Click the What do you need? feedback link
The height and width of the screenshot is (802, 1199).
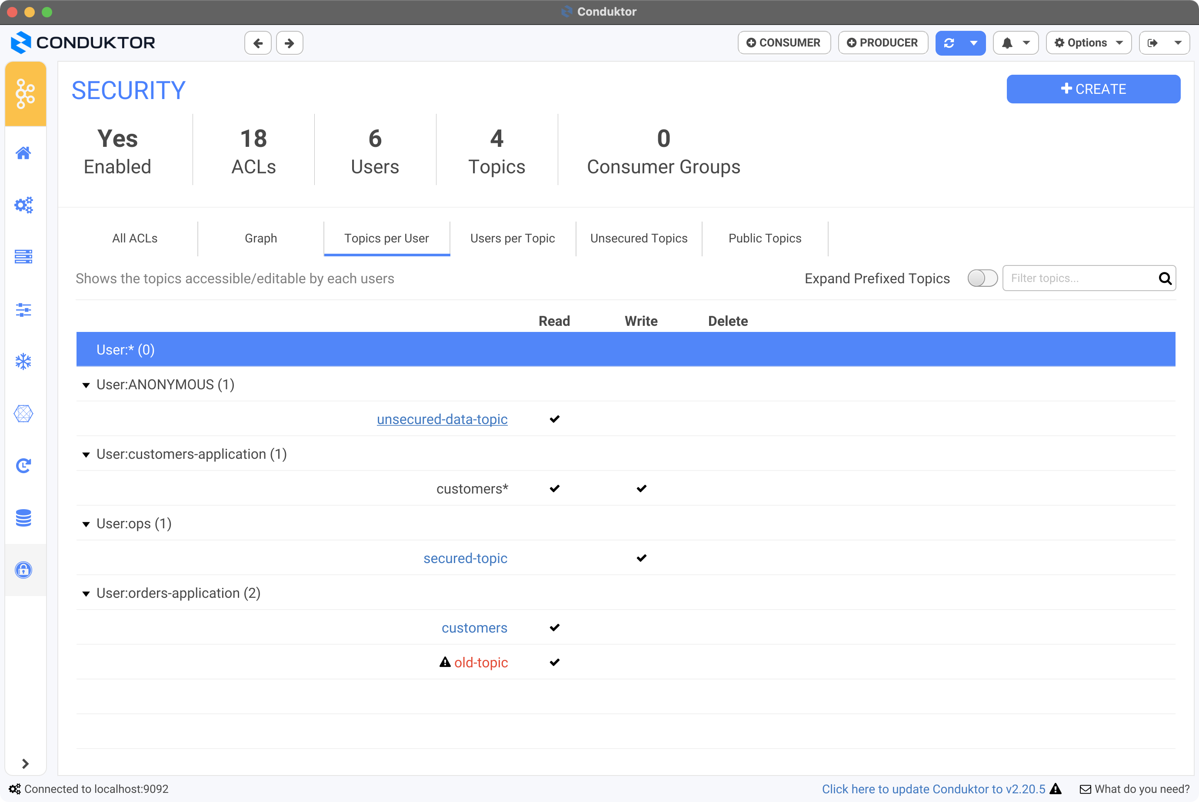[1142, 789]
